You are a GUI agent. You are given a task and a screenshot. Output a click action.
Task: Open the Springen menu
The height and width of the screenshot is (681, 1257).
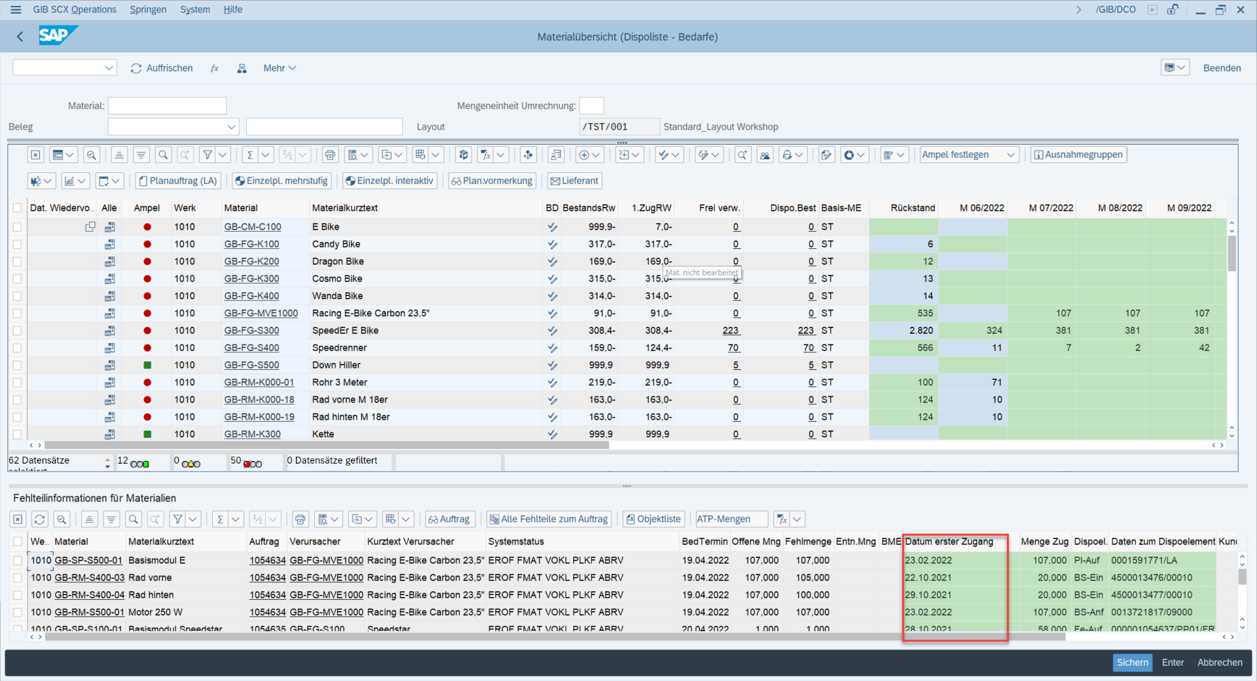pyautogui.click(x=148, y=9)
